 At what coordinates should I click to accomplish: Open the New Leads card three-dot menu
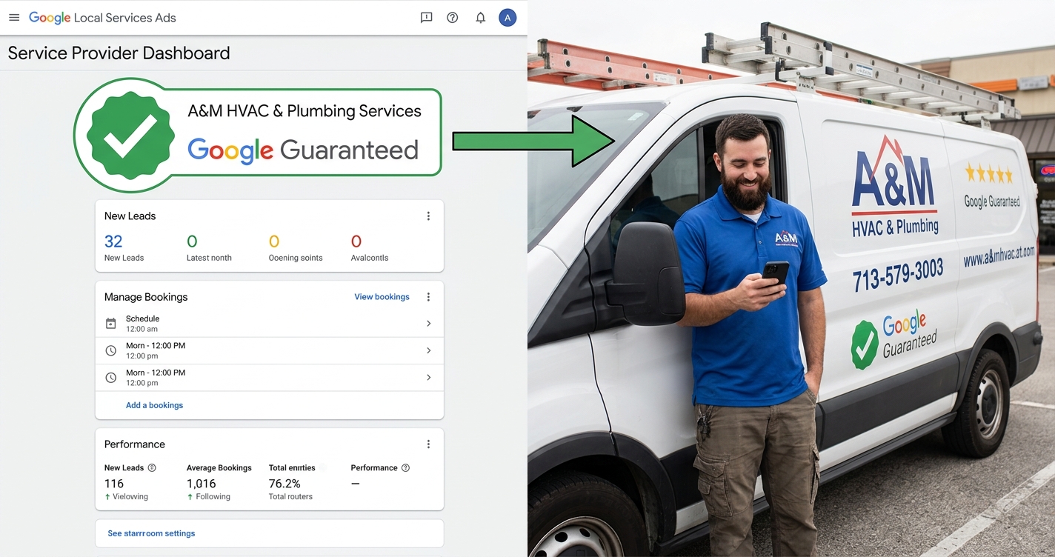pos(428,216)
